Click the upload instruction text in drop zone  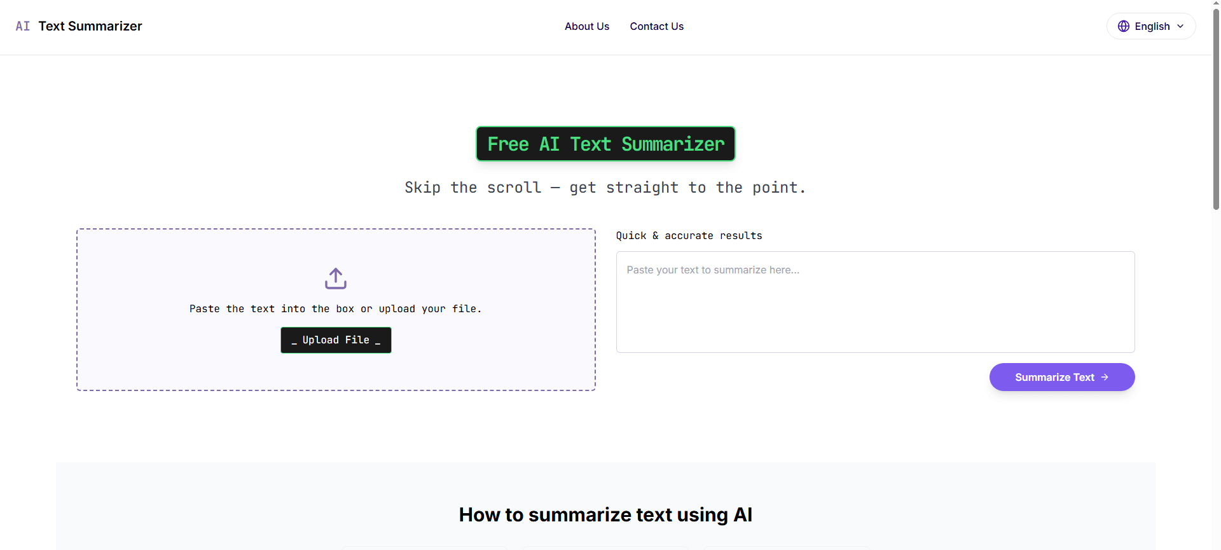pyautogui.click(x=335, y=309)
